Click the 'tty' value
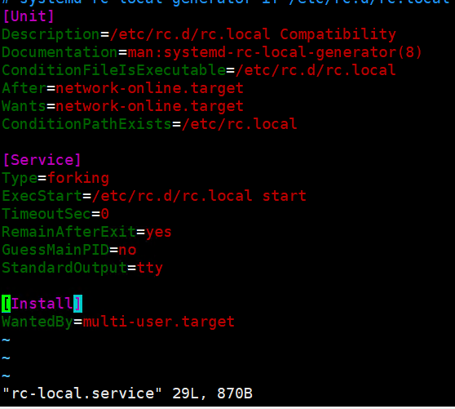 pos(149,269)
